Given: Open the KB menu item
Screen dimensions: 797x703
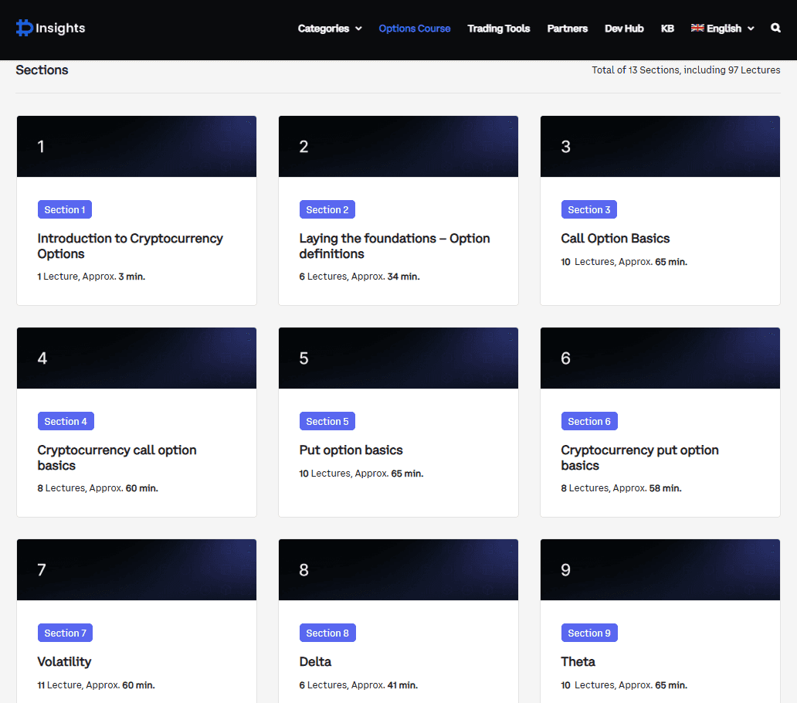Looking at the screenshot, I should pos(667,29).
